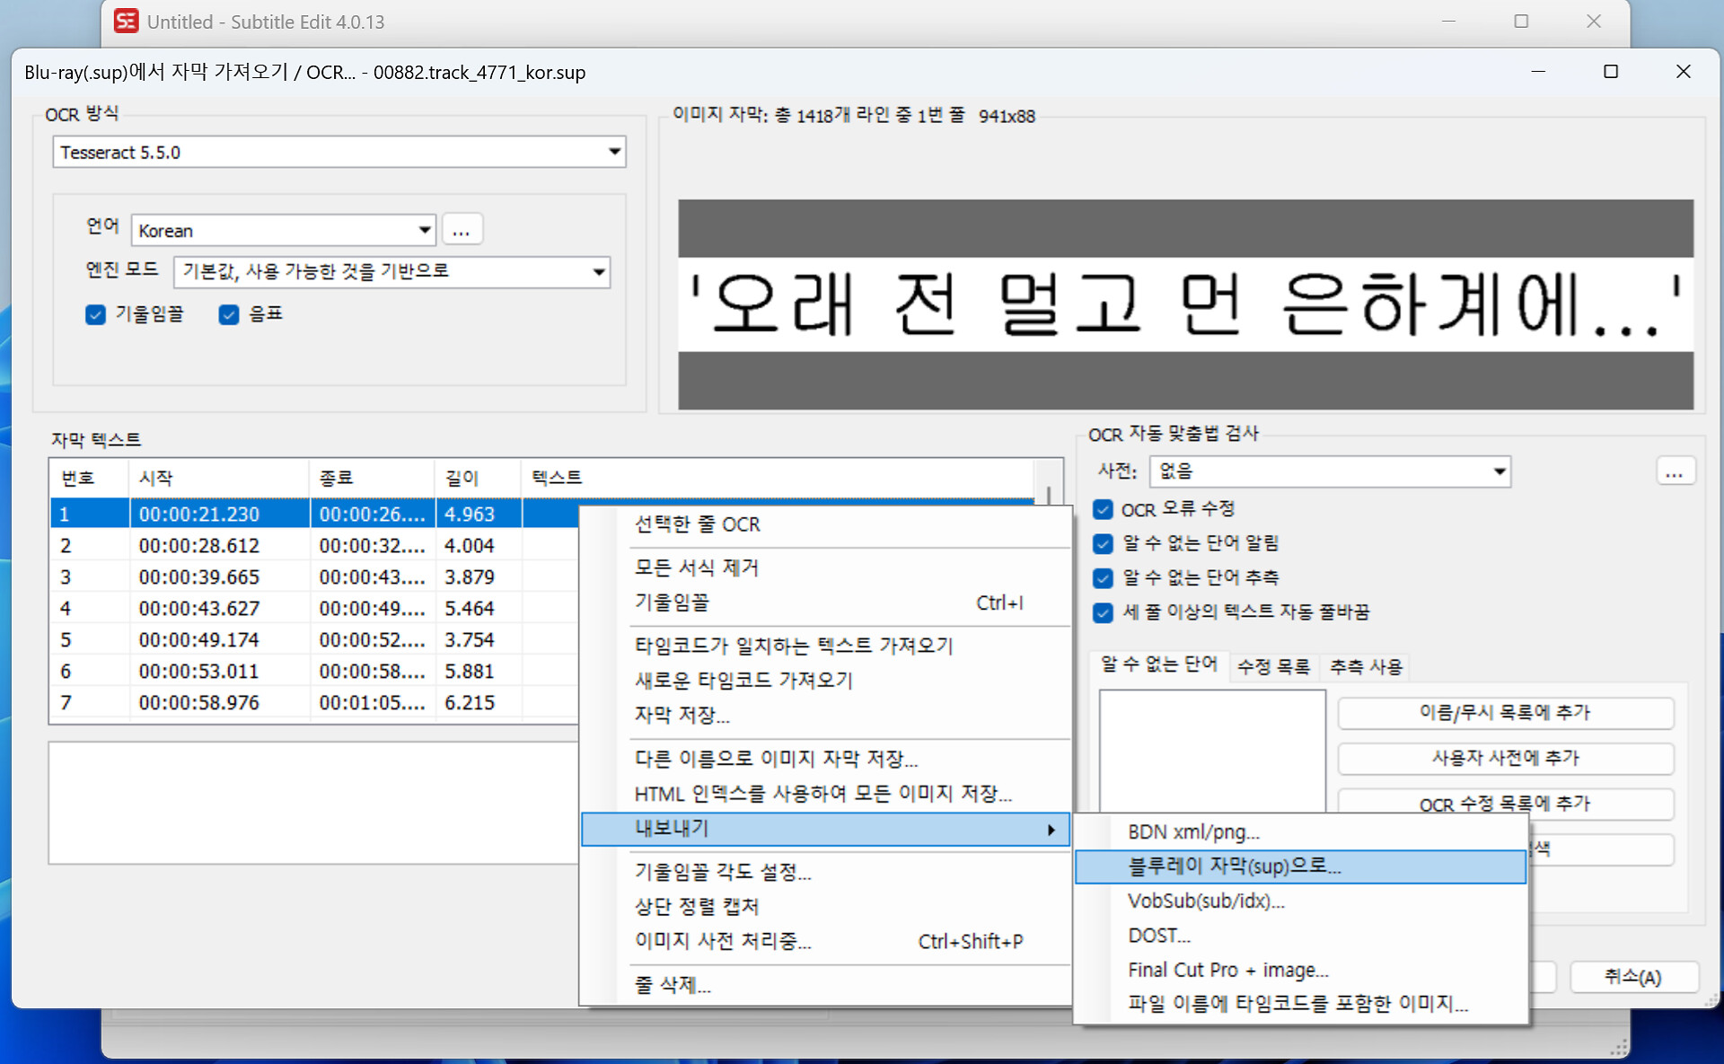Click 선택한 줄 OCR menu item
This screenshot has height=1064, width=1724.
(x=697, y=524)
